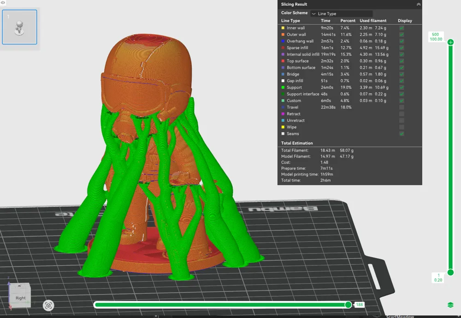
Task: Click the Overhang wall line type label
Action: tap(300, 41)
